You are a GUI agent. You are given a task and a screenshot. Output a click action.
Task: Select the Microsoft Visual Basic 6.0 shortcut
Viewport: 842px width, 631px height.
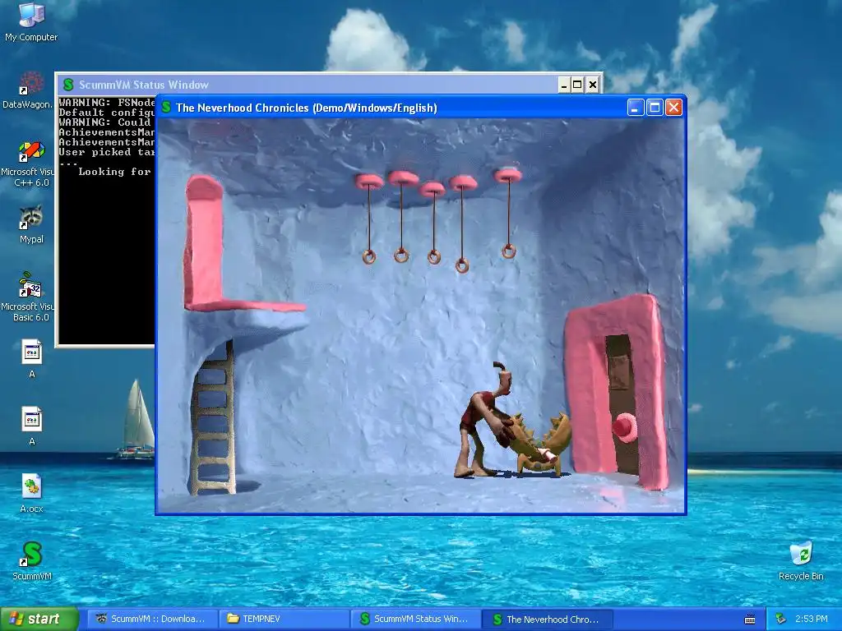click(x=27, y=297)
